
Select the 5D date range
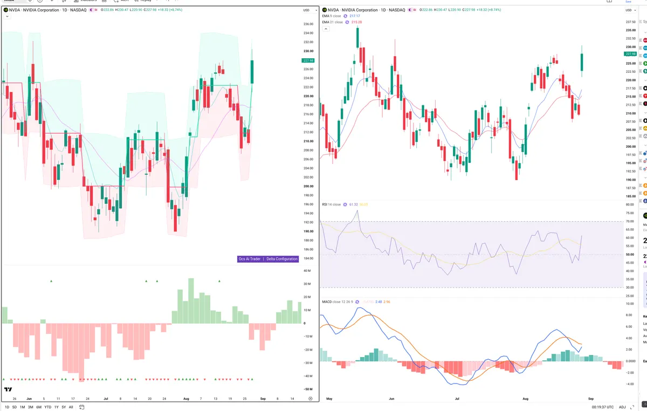click(x=15, y=407)
